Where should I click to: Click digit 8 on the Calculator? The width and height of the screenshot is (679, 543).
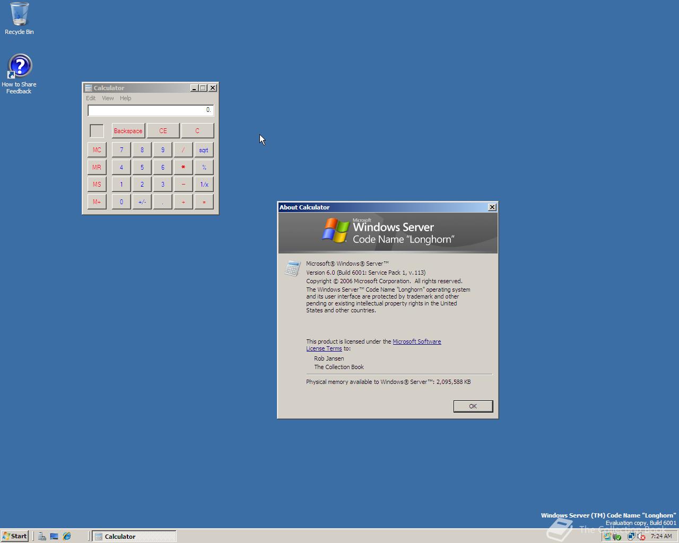[142, 150]
